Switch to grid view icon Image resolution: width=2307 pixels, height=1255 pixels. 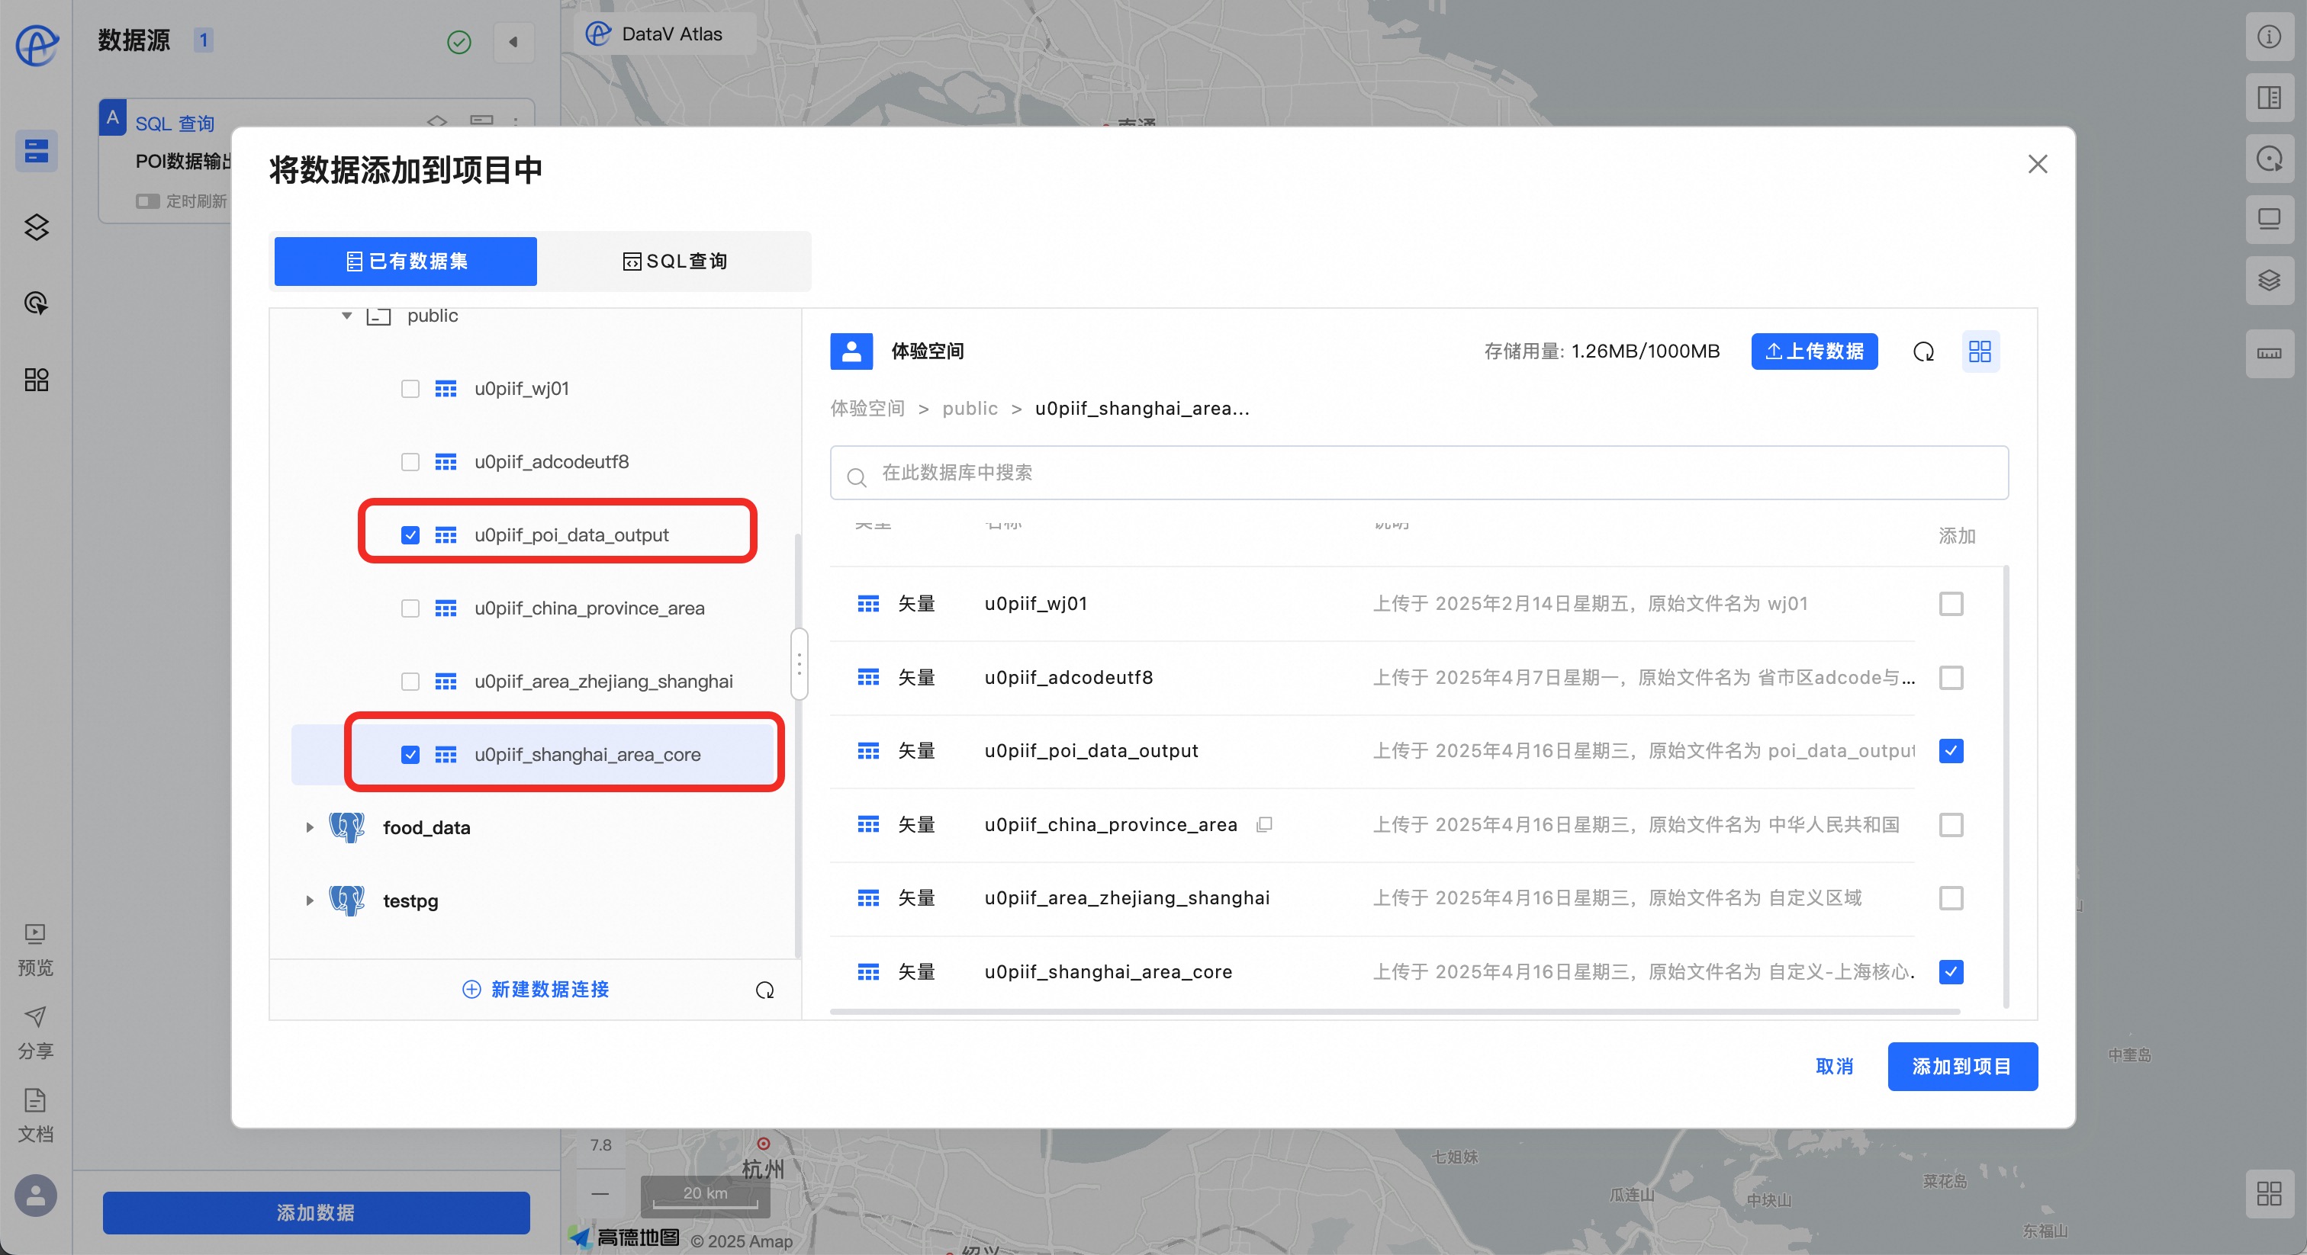(x=1979, y=351)
